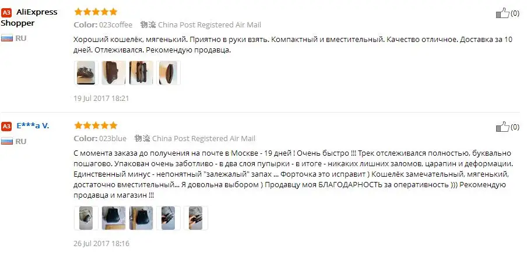Click the five-star rating of first review

point(96,12)
